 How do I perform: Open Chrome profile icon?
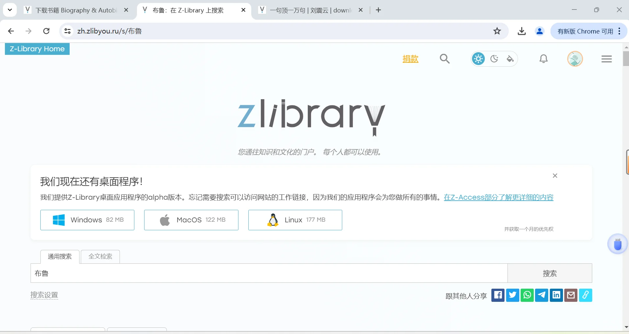tap(539, 31)
